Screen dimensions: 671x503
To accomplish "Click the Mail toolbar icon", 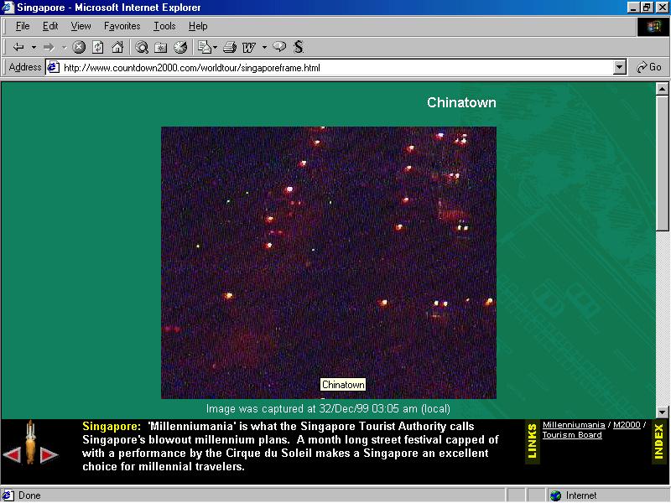I will pos(205,47).
